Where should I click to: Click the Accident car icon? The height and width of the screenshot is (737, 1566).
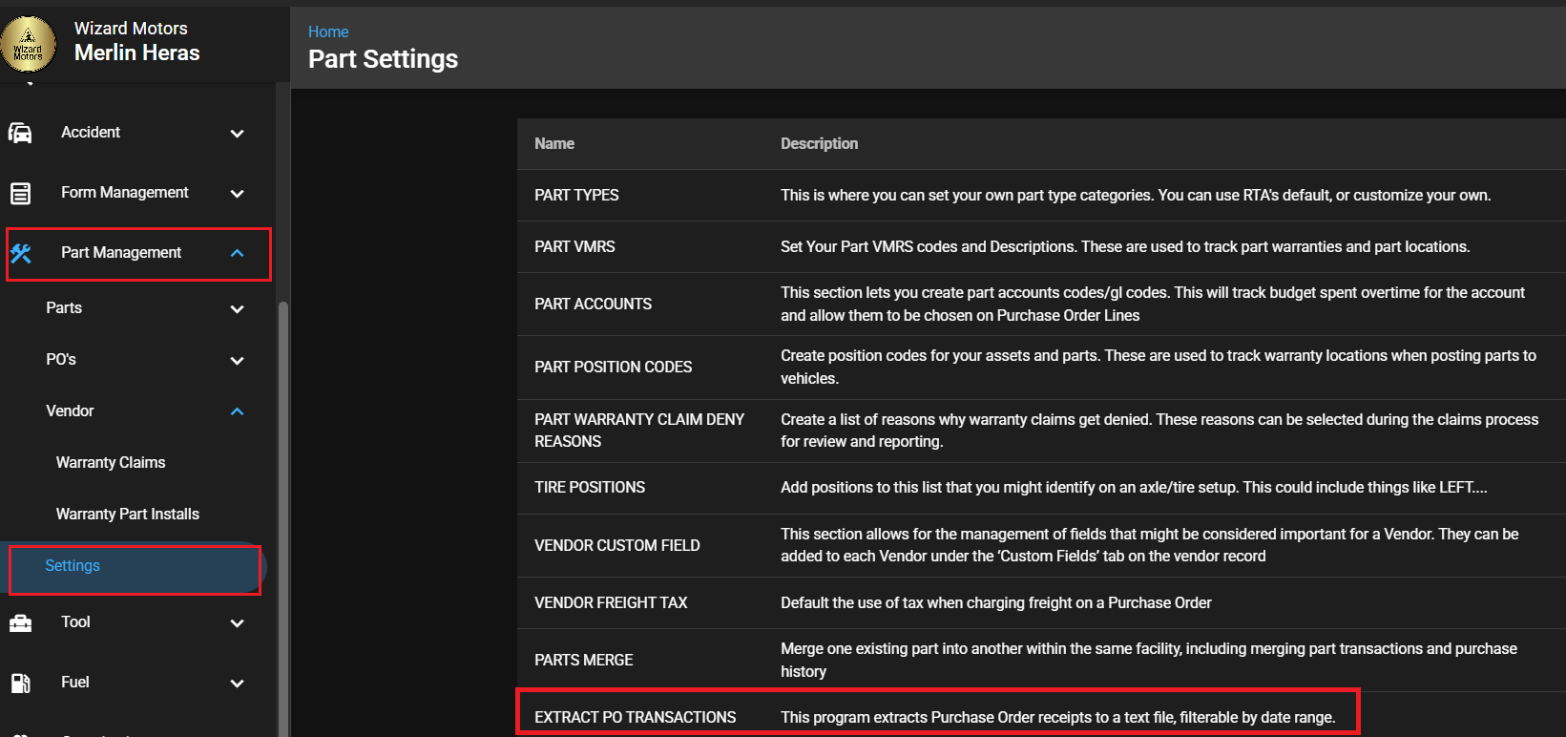tap(20, 133)
